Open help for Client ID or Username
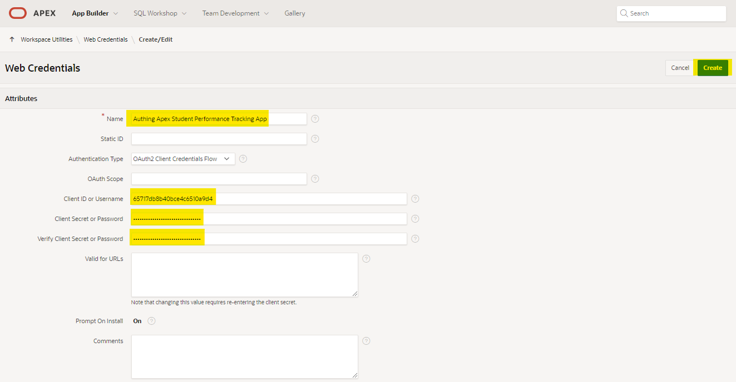This screenshot has height=382, width=736. coord(415,199)
